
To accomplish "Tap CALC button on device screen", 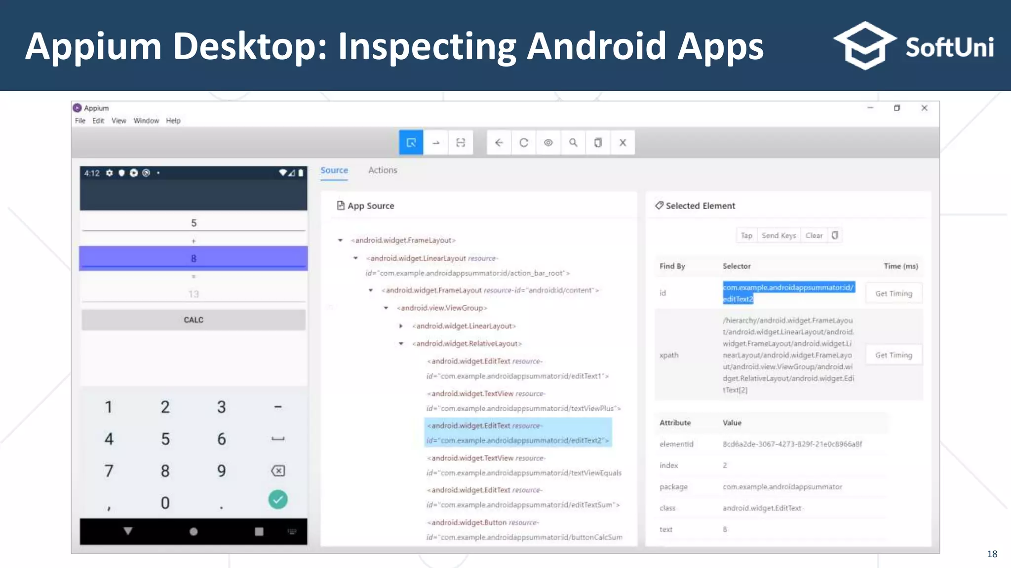I will click(x=194, y=320).
